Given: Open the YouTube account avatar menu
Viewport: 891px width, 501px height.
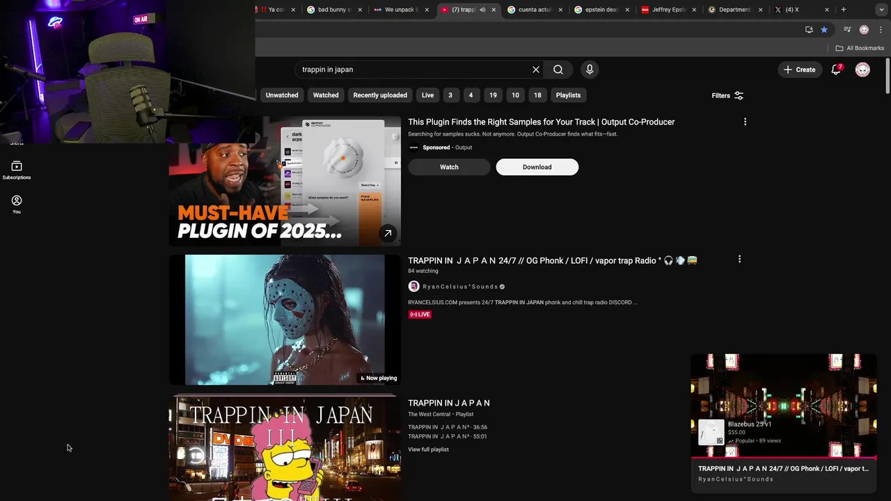Looking at the screenshot, I should pos(862,70).
